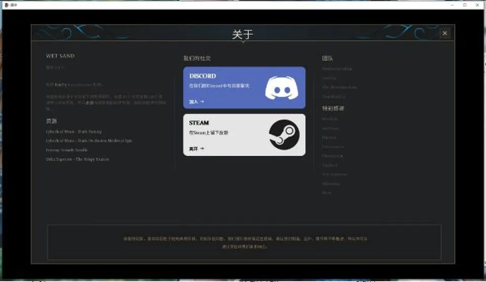Image resolution: width=486 pixels, height=282 pixels.
Task: Click the Discord invitation description text
Action: (219, 86)
